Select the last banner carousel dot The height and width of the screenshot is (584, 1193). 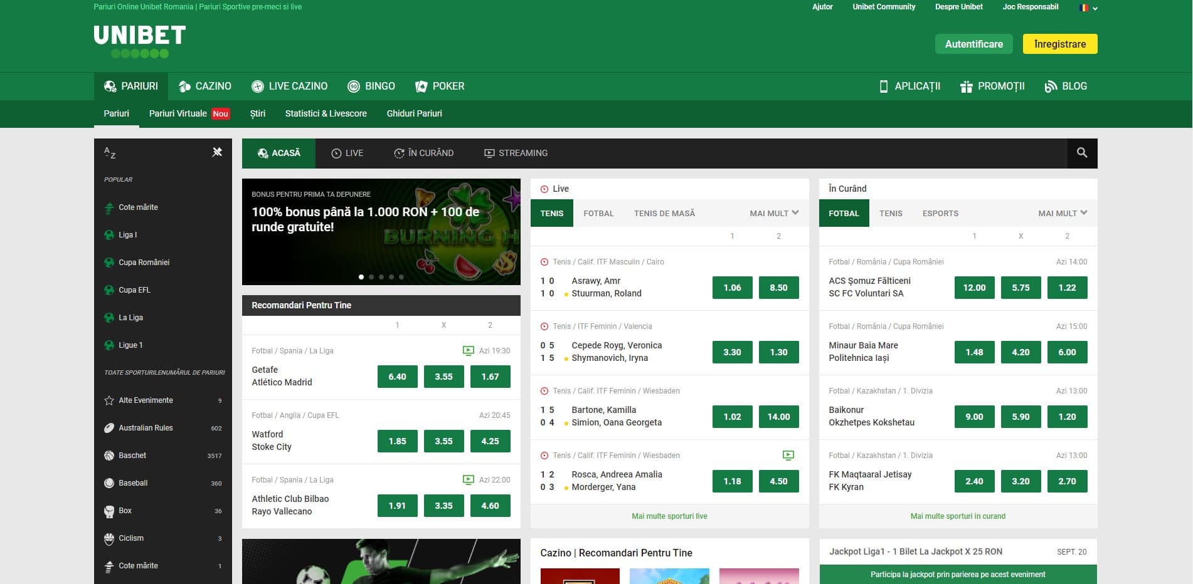pyautogui.click(x=401, y=277)
